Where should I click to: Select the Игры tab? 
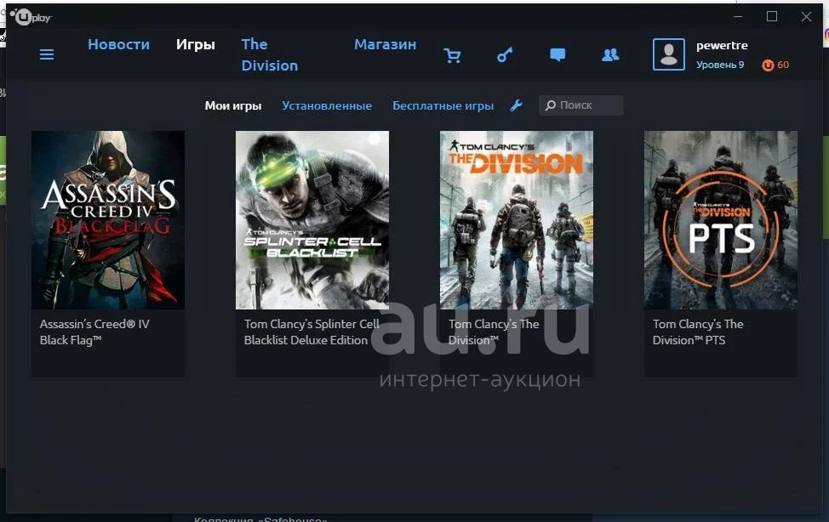(x=196, y=44)
